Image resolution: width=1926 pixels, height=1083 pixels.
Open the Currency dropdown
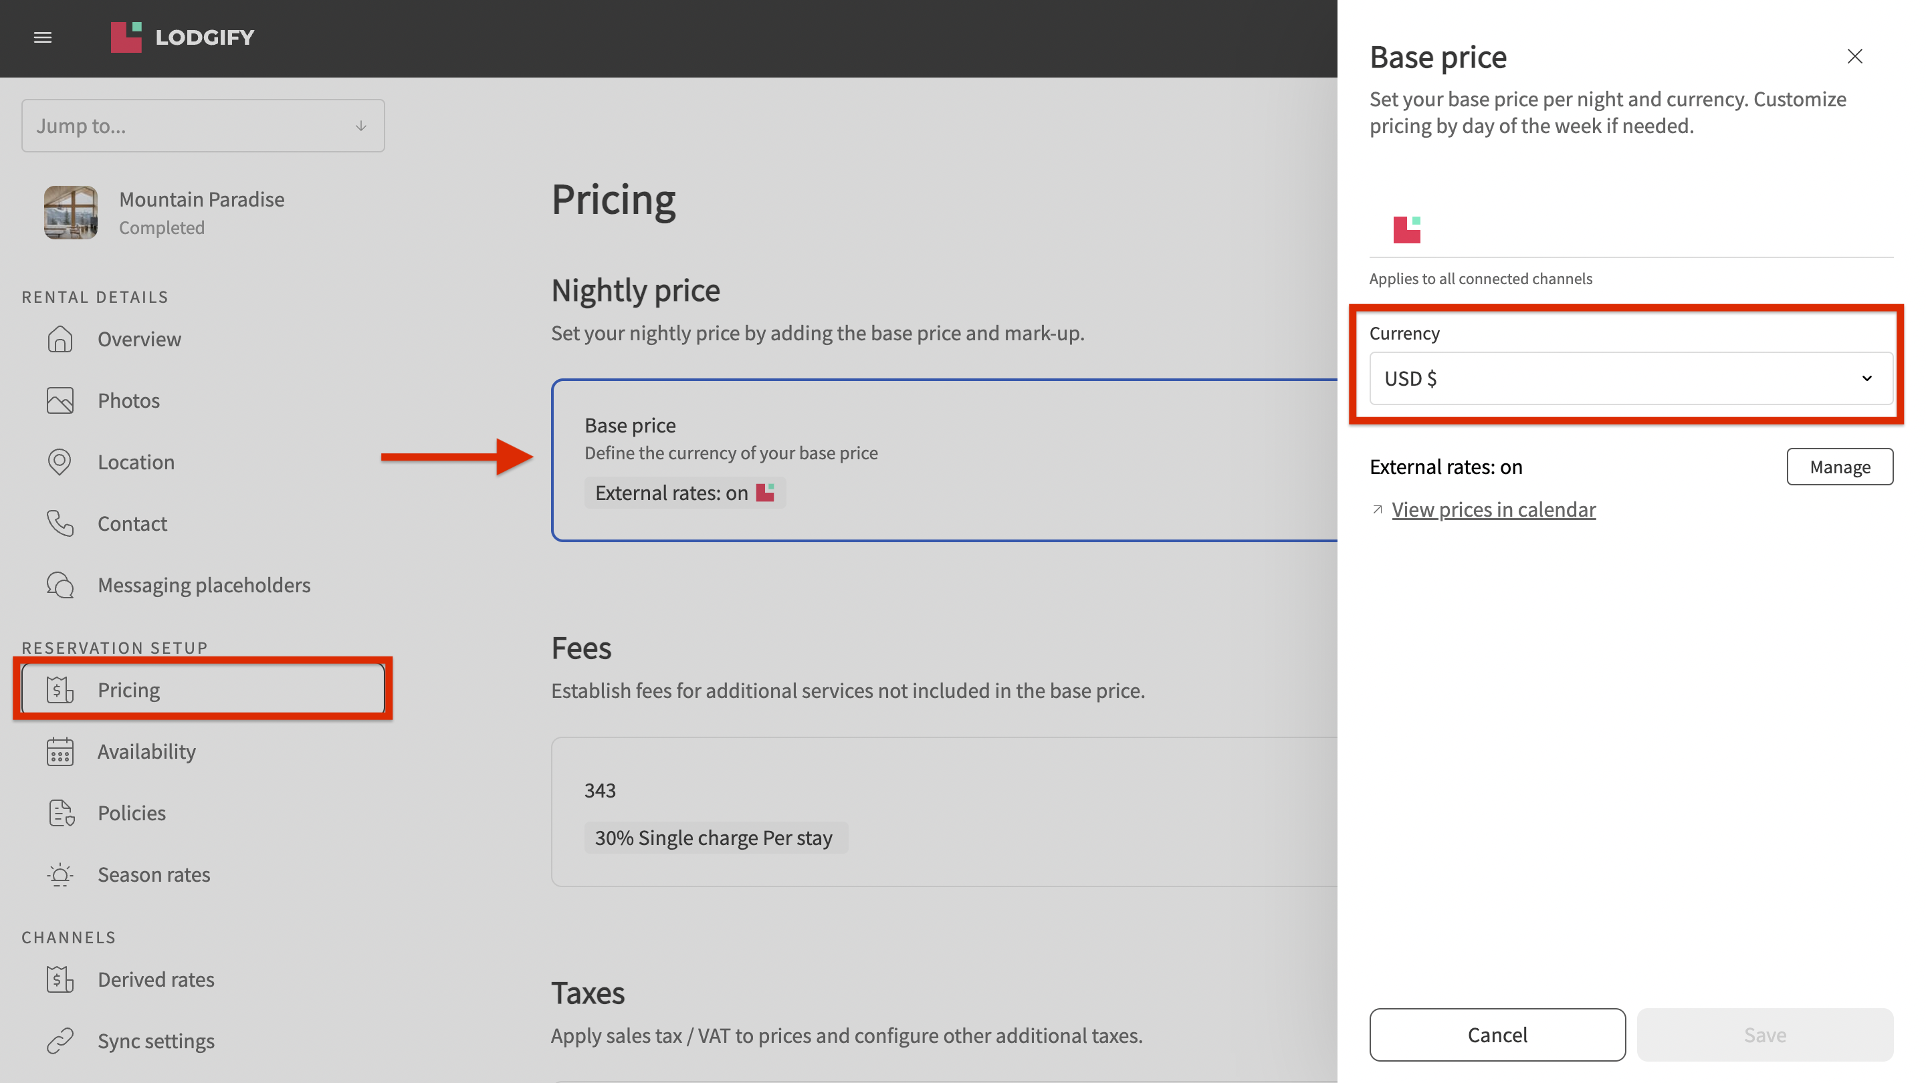(1630, 378)
